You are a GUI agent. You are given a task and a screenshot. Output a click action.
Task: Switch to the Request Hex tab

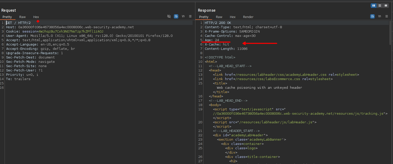36,17
